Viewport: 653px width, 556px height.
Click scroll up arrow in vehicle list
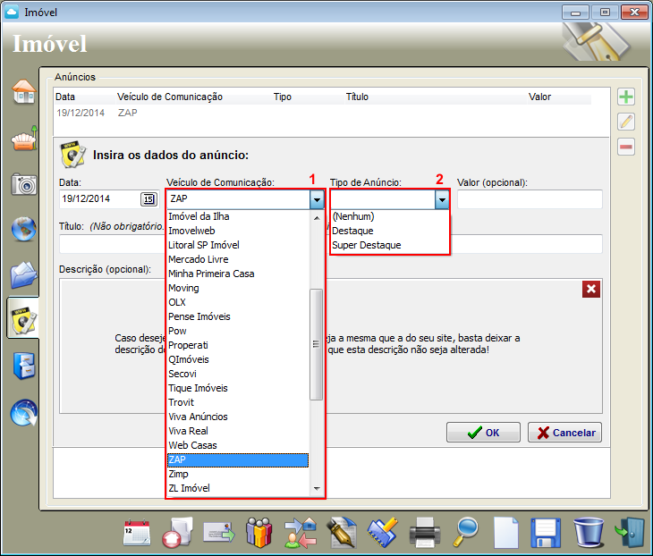point(317,217)
